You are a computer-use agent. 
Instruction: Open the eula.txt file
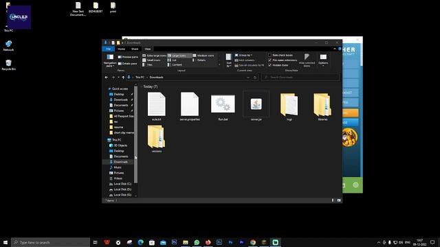point(156,106)
